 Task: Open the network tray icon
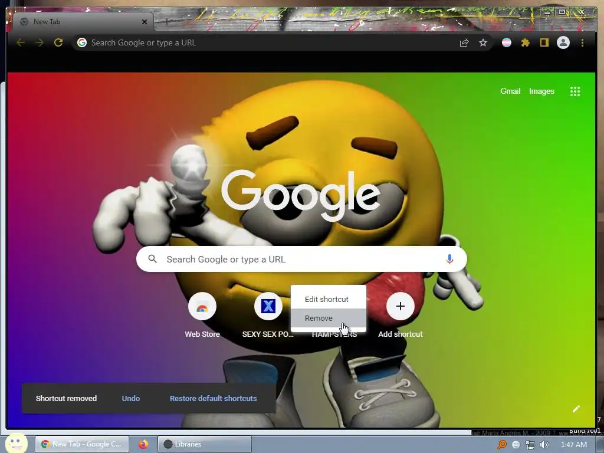click(x=530, y=445)
